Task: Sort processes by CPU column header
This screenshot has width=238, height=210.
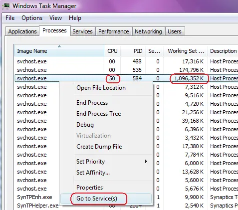Action: pos(112,51)
